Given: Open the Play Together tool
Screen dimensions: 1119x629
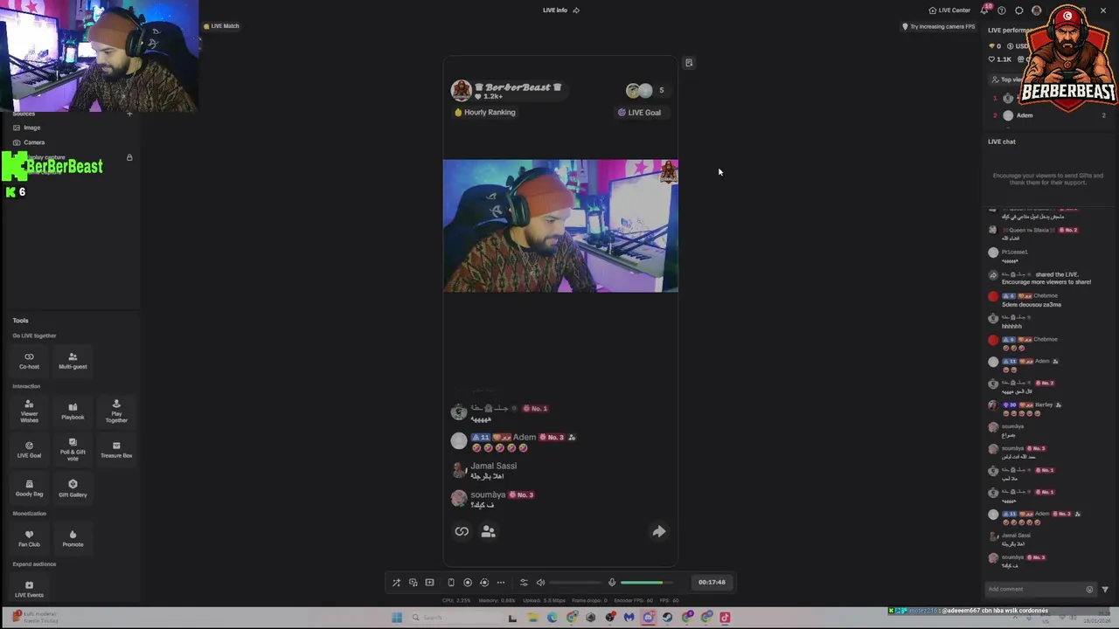Looking at the screenshot, I should point(116,411).
